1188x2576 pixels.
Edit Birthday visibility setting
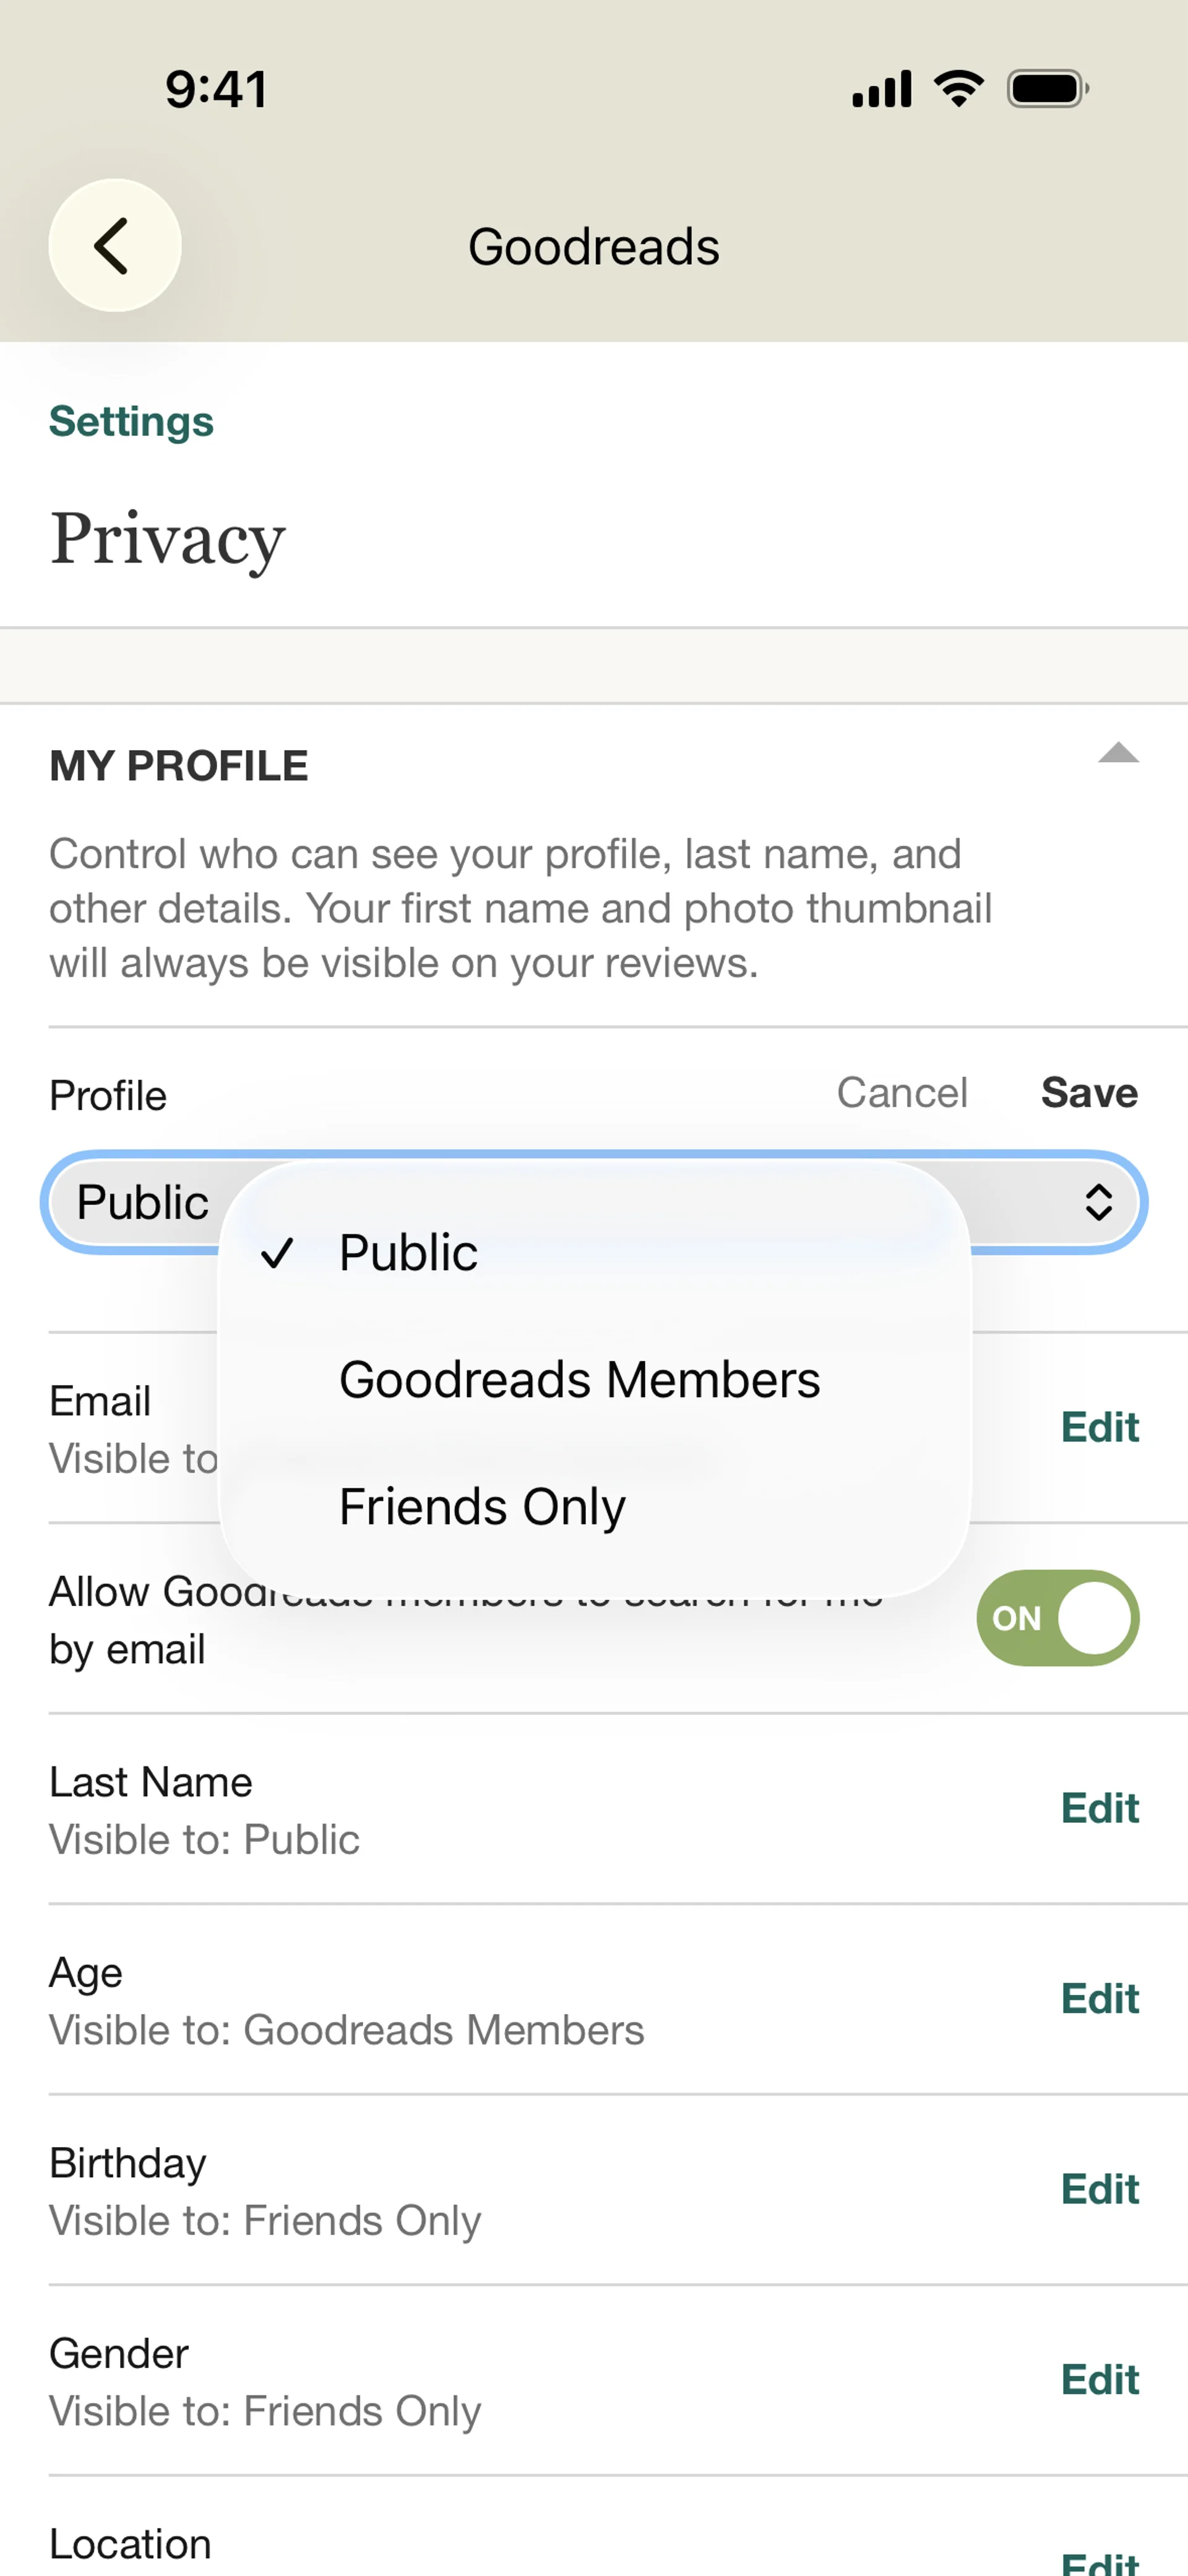pyautogui.click(x=1099, y=2189)
